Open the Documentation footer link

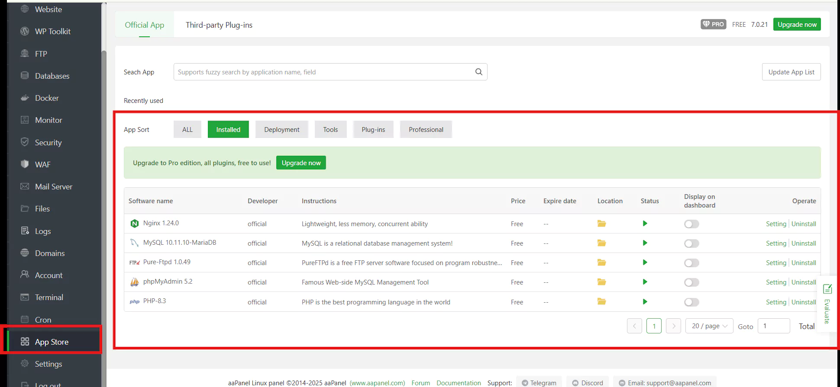click(x=459, y=383)
